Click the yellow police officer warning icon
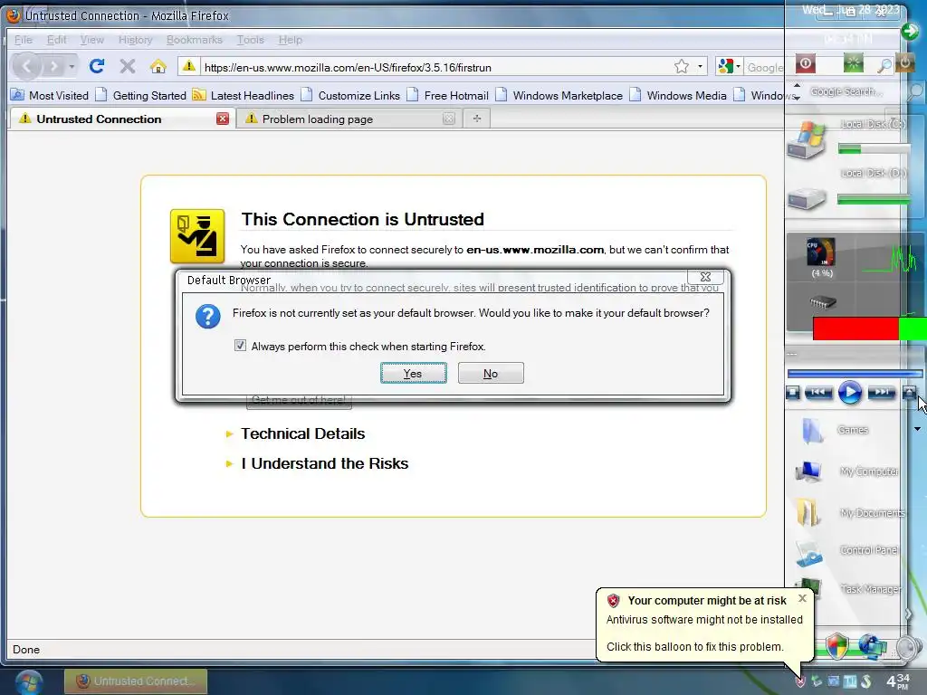The height and width of the screenshot is (695, 927). [x=197, y=236]
